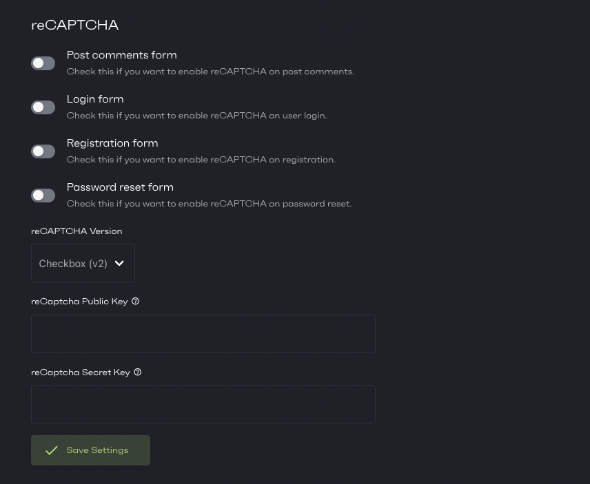This screenshot has width=590, height=484.
Task: Click the chevron icon in the version selector
Action: (119, 263)
